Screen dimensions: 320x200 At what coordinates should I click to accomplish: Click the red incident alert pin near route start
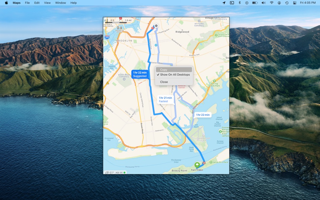[x=153, y=28]
